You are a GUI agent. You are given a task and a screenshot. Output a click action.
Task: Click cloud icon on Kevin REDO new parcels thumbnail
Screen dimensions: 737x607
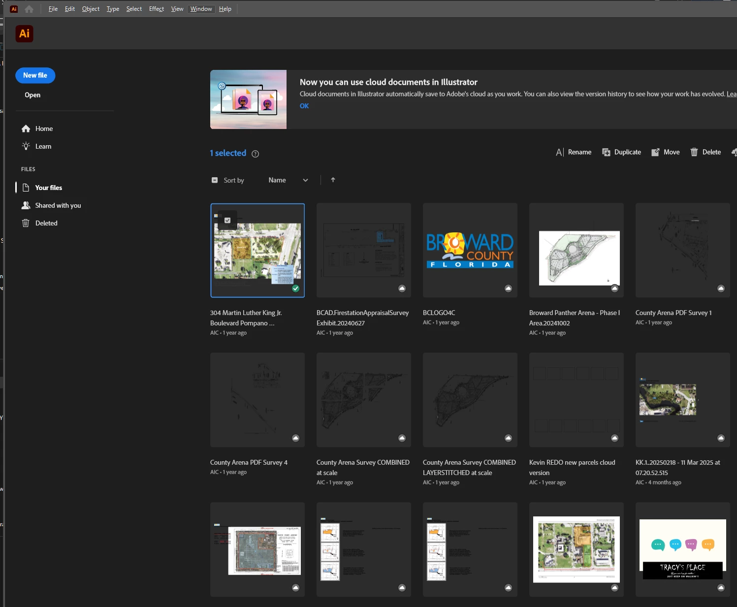tap(614, 438)
